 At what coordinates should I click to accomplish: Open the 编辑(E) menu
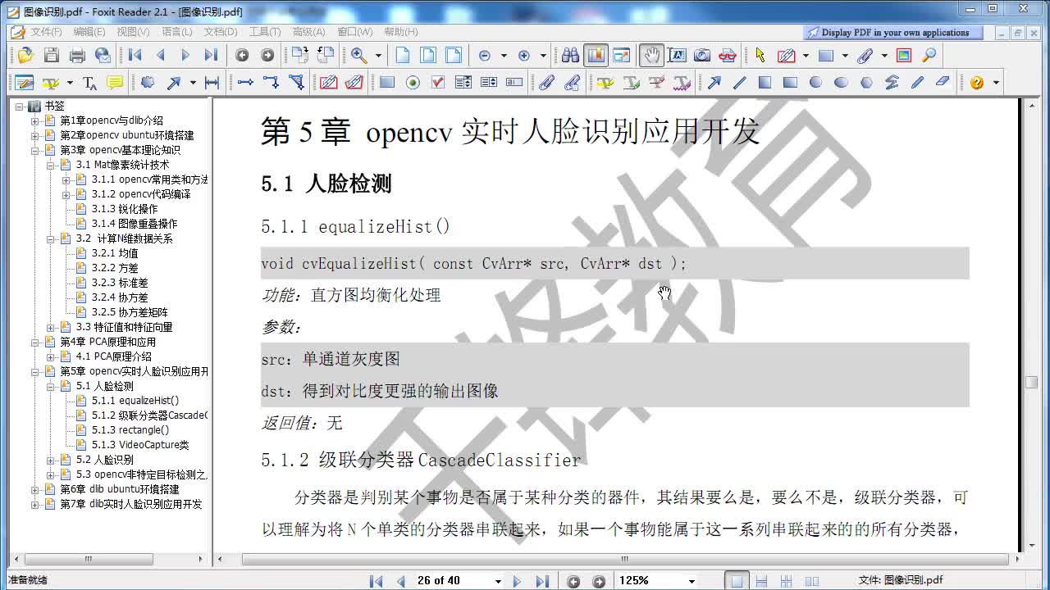tap(89, 32)
